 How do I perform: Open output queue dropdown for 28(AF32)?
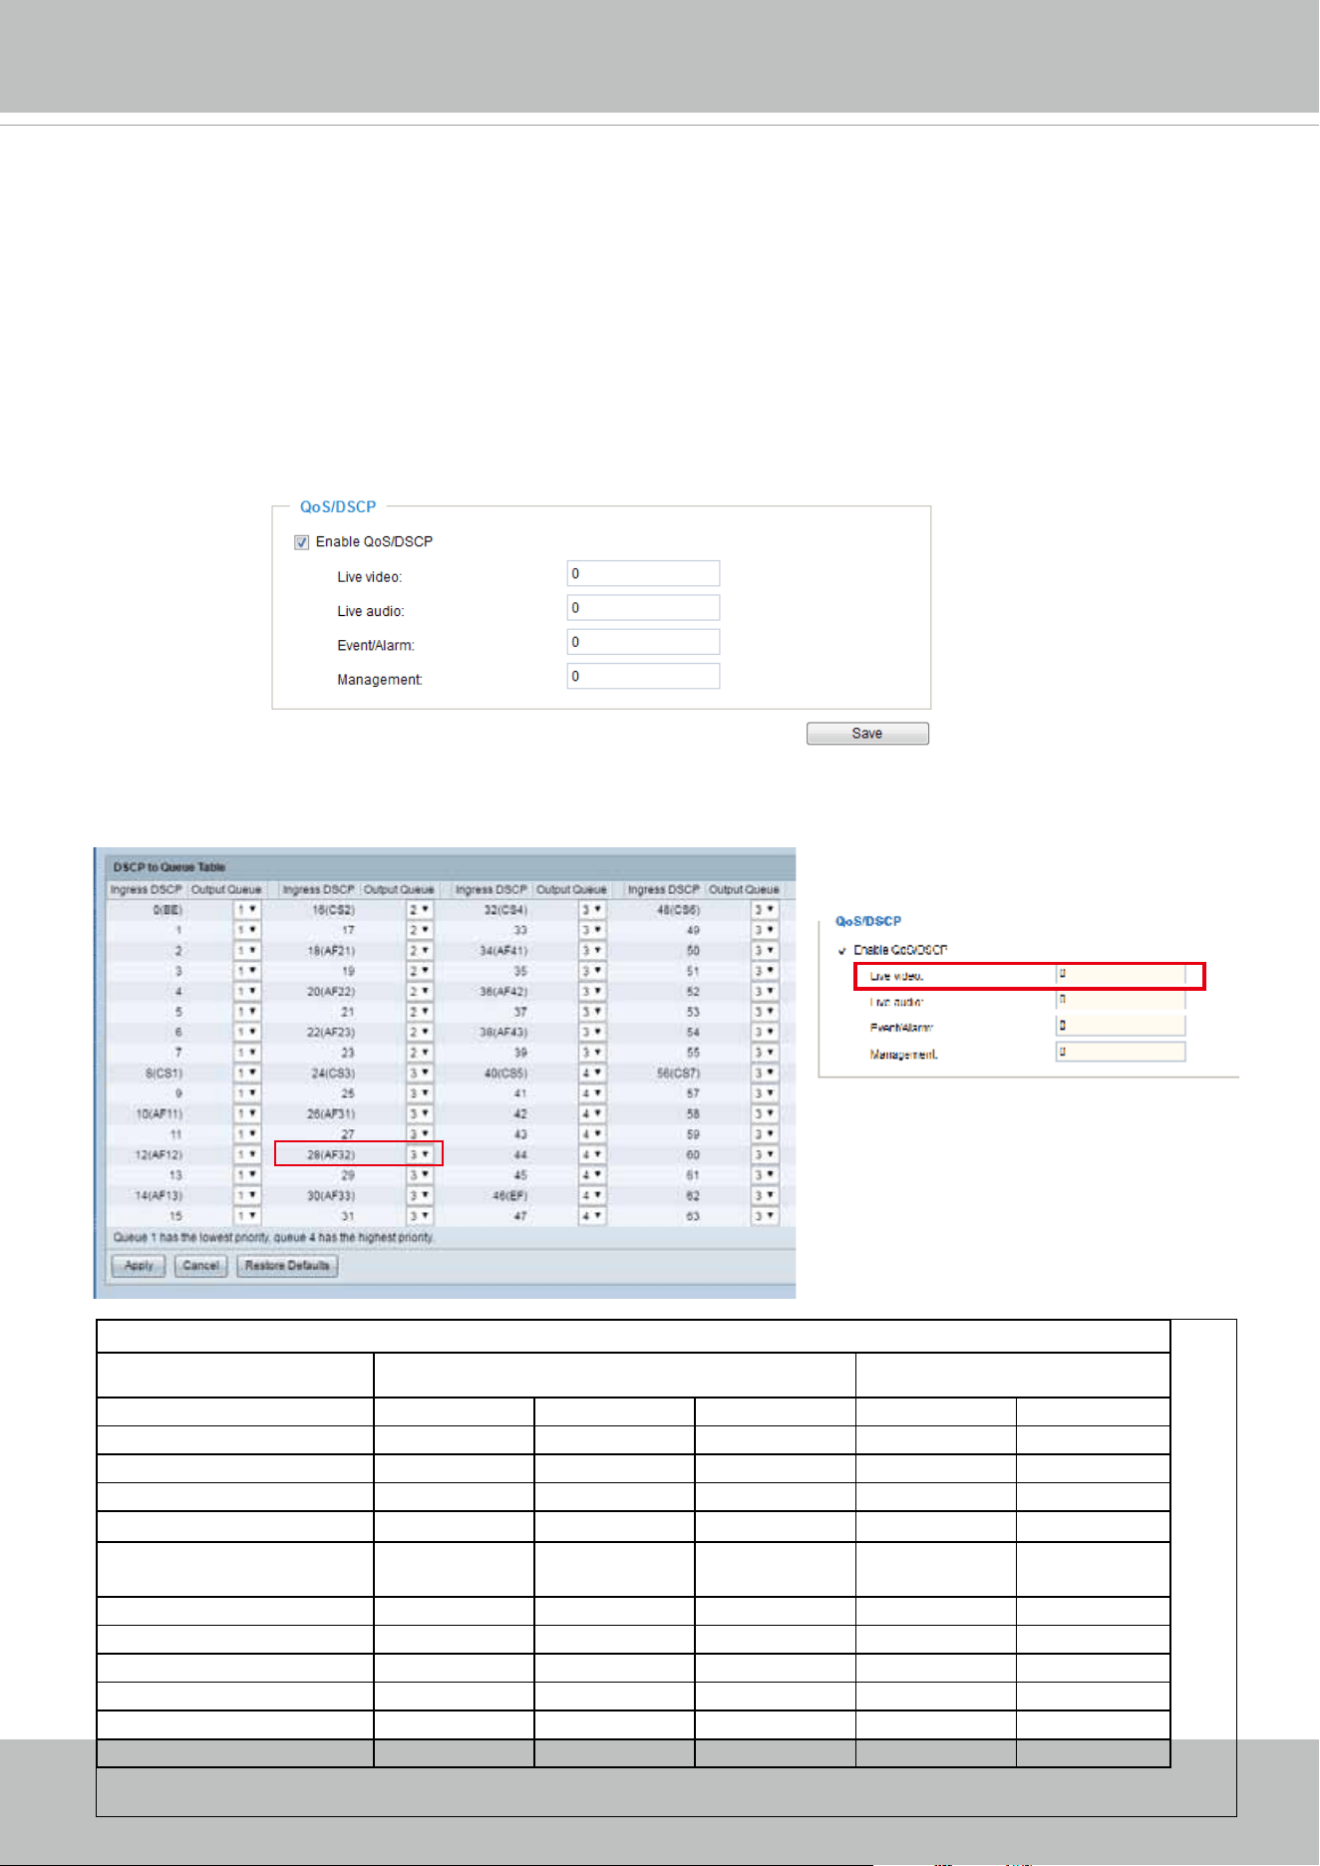pyautogui.click(x=420, y=1154)
